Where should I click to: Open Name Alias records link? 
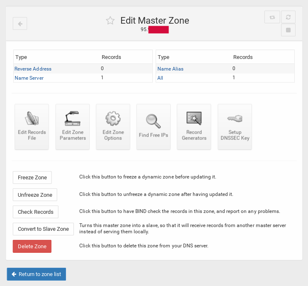[x=170, y=69]
